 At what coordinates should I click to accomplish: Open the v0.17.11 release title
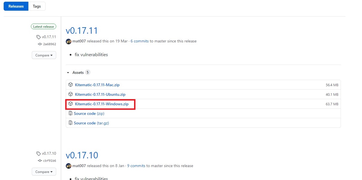click(x=82, y=30)
